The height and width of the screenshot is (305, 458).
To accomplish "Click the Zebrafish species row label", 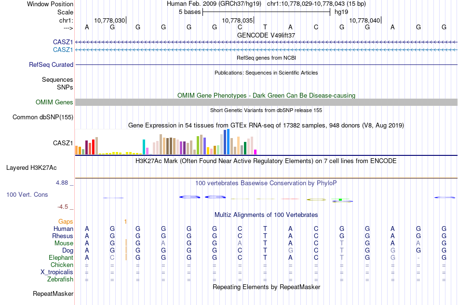I will 60,280.
